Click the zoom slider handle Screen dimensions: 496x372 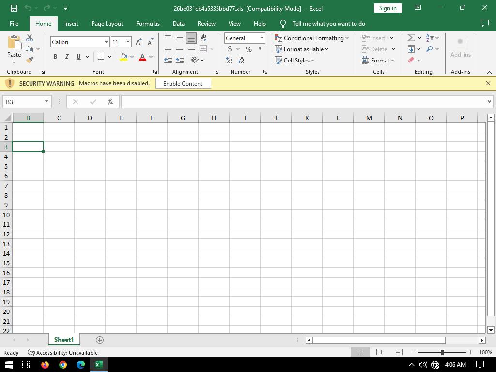click(x=442, y=352)
